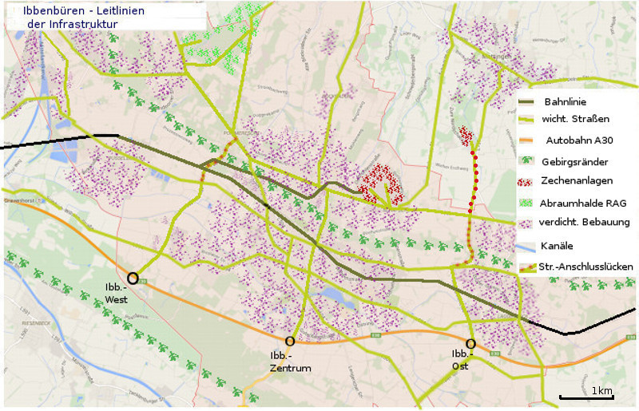Click the Ibb.-Ost junction circle marker
639x411 pixels.
tap(470, 343)
